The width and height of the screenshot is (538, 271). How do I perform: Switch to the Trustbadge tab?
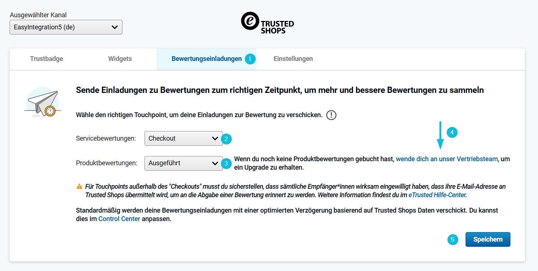tap(46, 59)
